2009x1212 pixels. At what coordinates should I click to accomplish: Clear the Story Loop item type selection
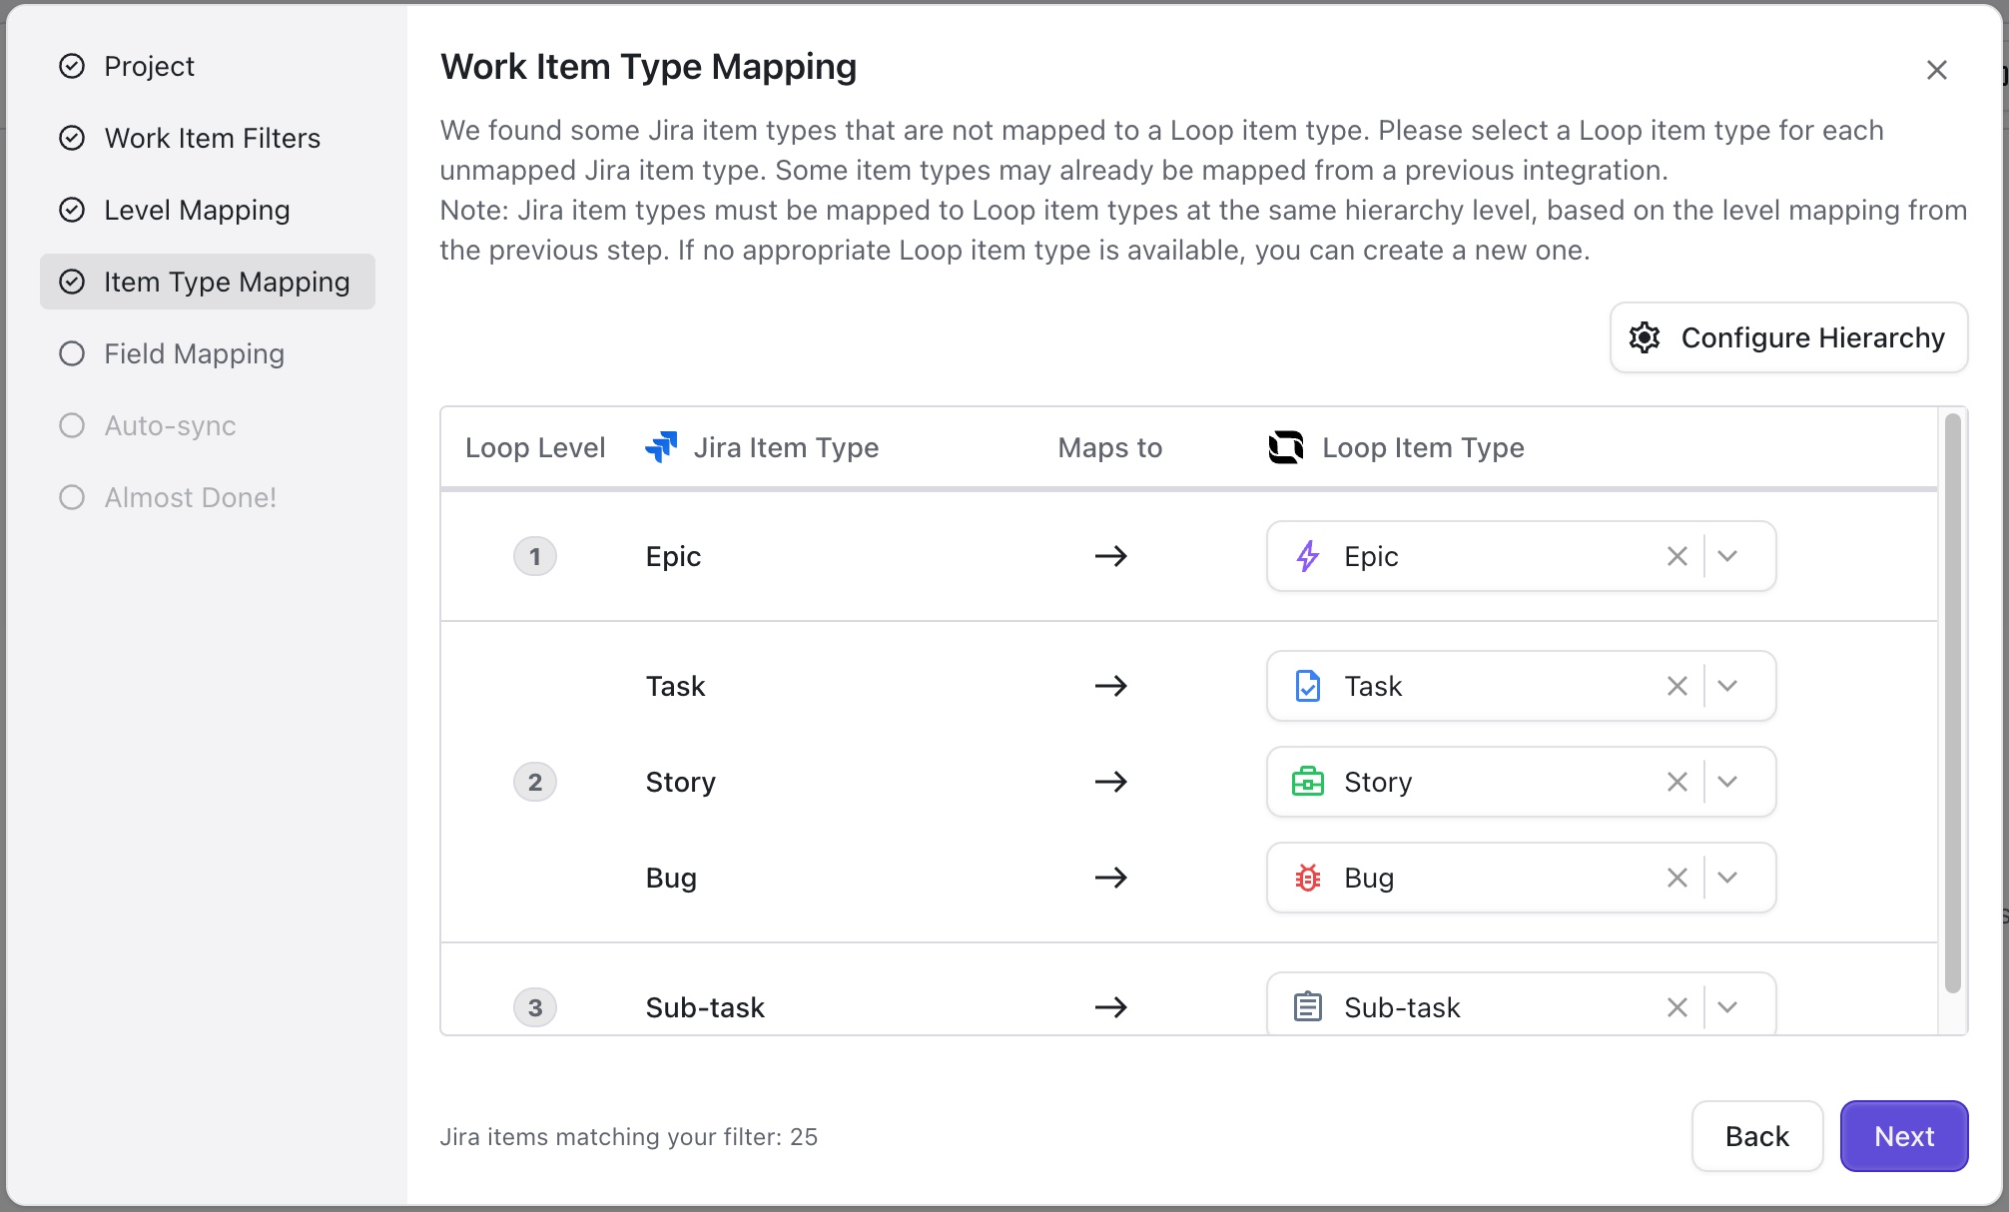(x=1677, y=782)
